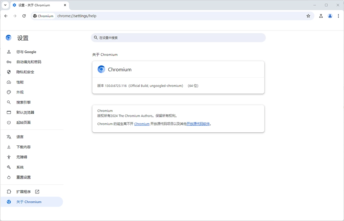Click the accessibility icon for 无障碍

click(9, 157)
